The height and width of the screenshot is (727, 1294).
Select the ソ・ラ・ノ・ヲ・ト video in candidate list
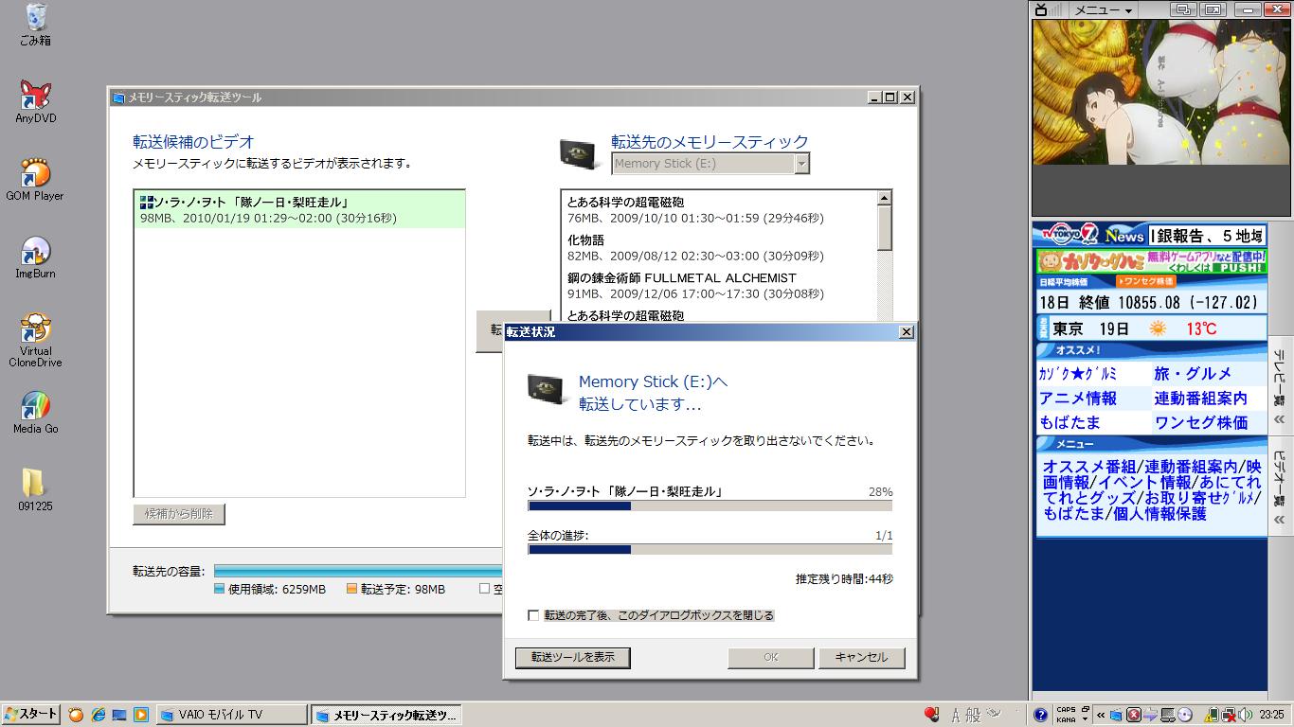pos(299,210)
